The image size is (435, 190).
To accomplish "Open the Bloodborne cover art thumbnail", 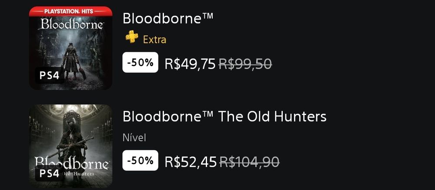I will click(x=70, y=48).
